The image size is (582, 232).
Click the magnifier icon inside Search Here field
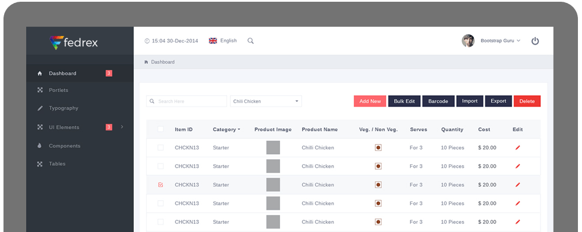(152, 101)
